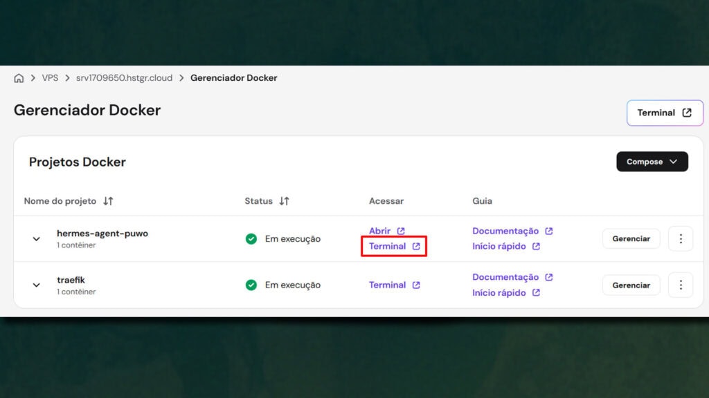Open Documentação link for hermes-agent-puwo
This screenshot has width=709, height=398.
coord(512,231)
